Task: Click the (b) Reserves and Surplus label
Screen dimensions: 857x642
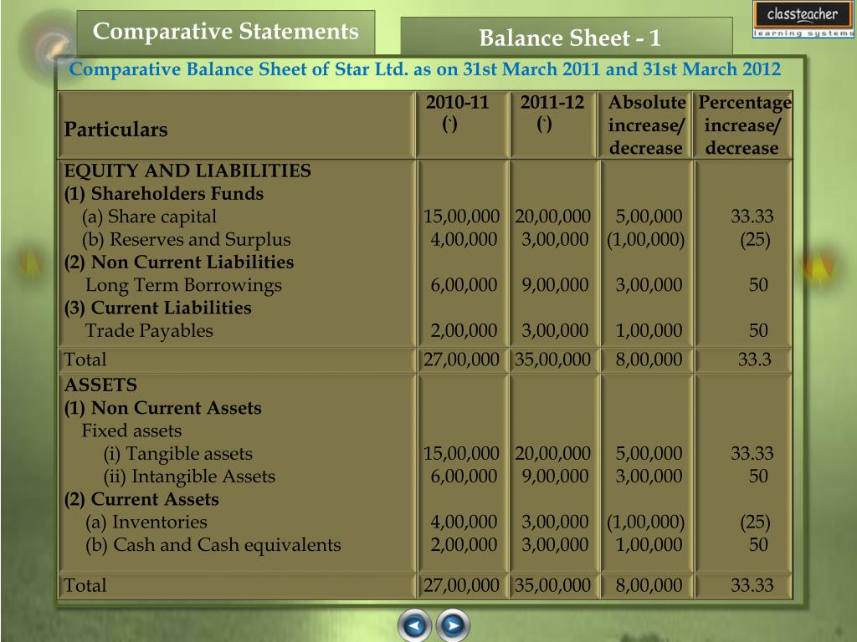Action: (x=187, y=240)
